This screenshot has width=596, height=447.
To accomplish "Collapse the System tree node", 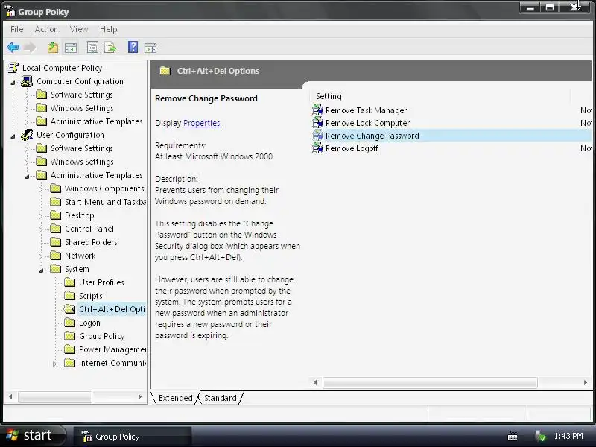I will pos(41,270).
